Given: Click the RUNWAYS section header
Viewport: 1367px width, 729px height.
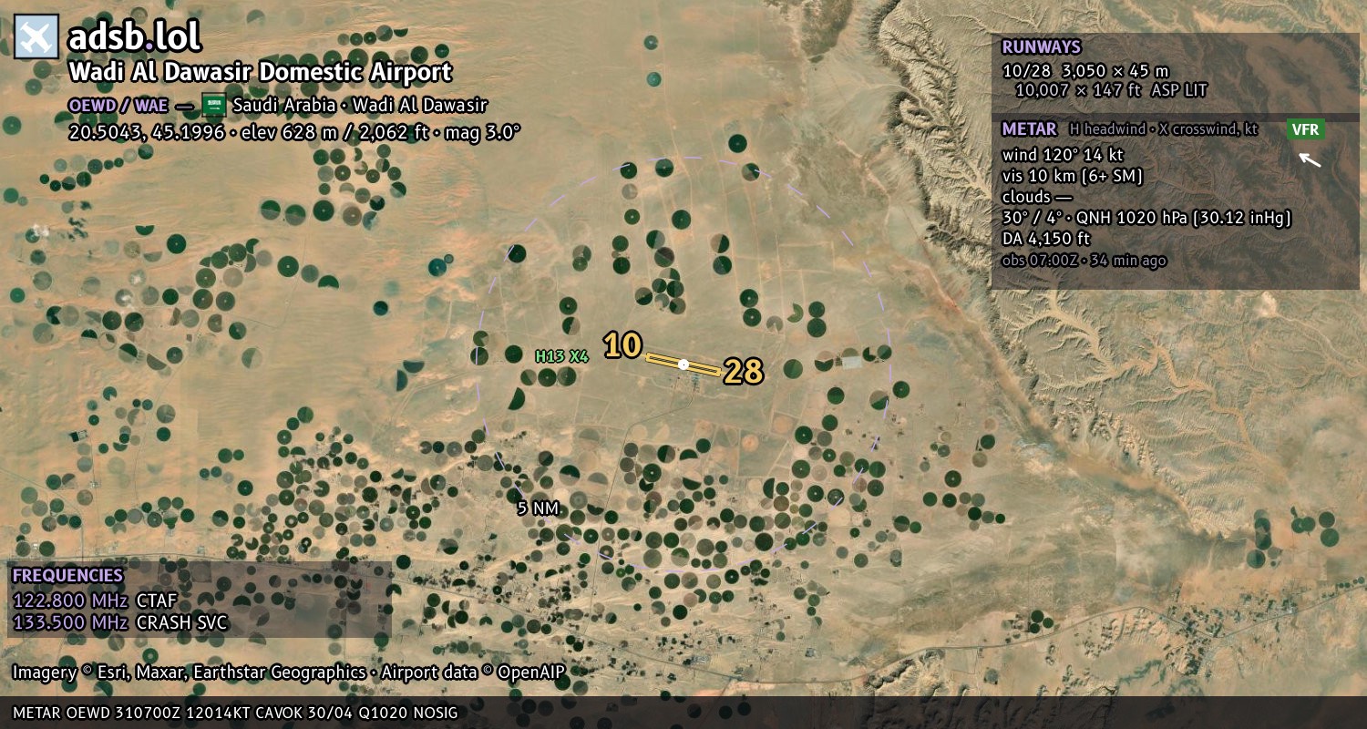Looking at the screenshot, I should point(1041,46).
